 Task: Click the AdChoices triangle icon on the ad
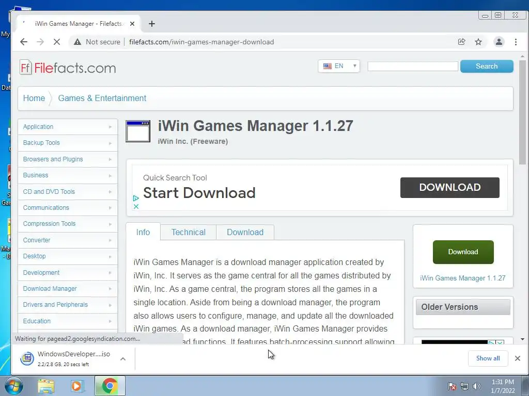[x=136, y=199]
